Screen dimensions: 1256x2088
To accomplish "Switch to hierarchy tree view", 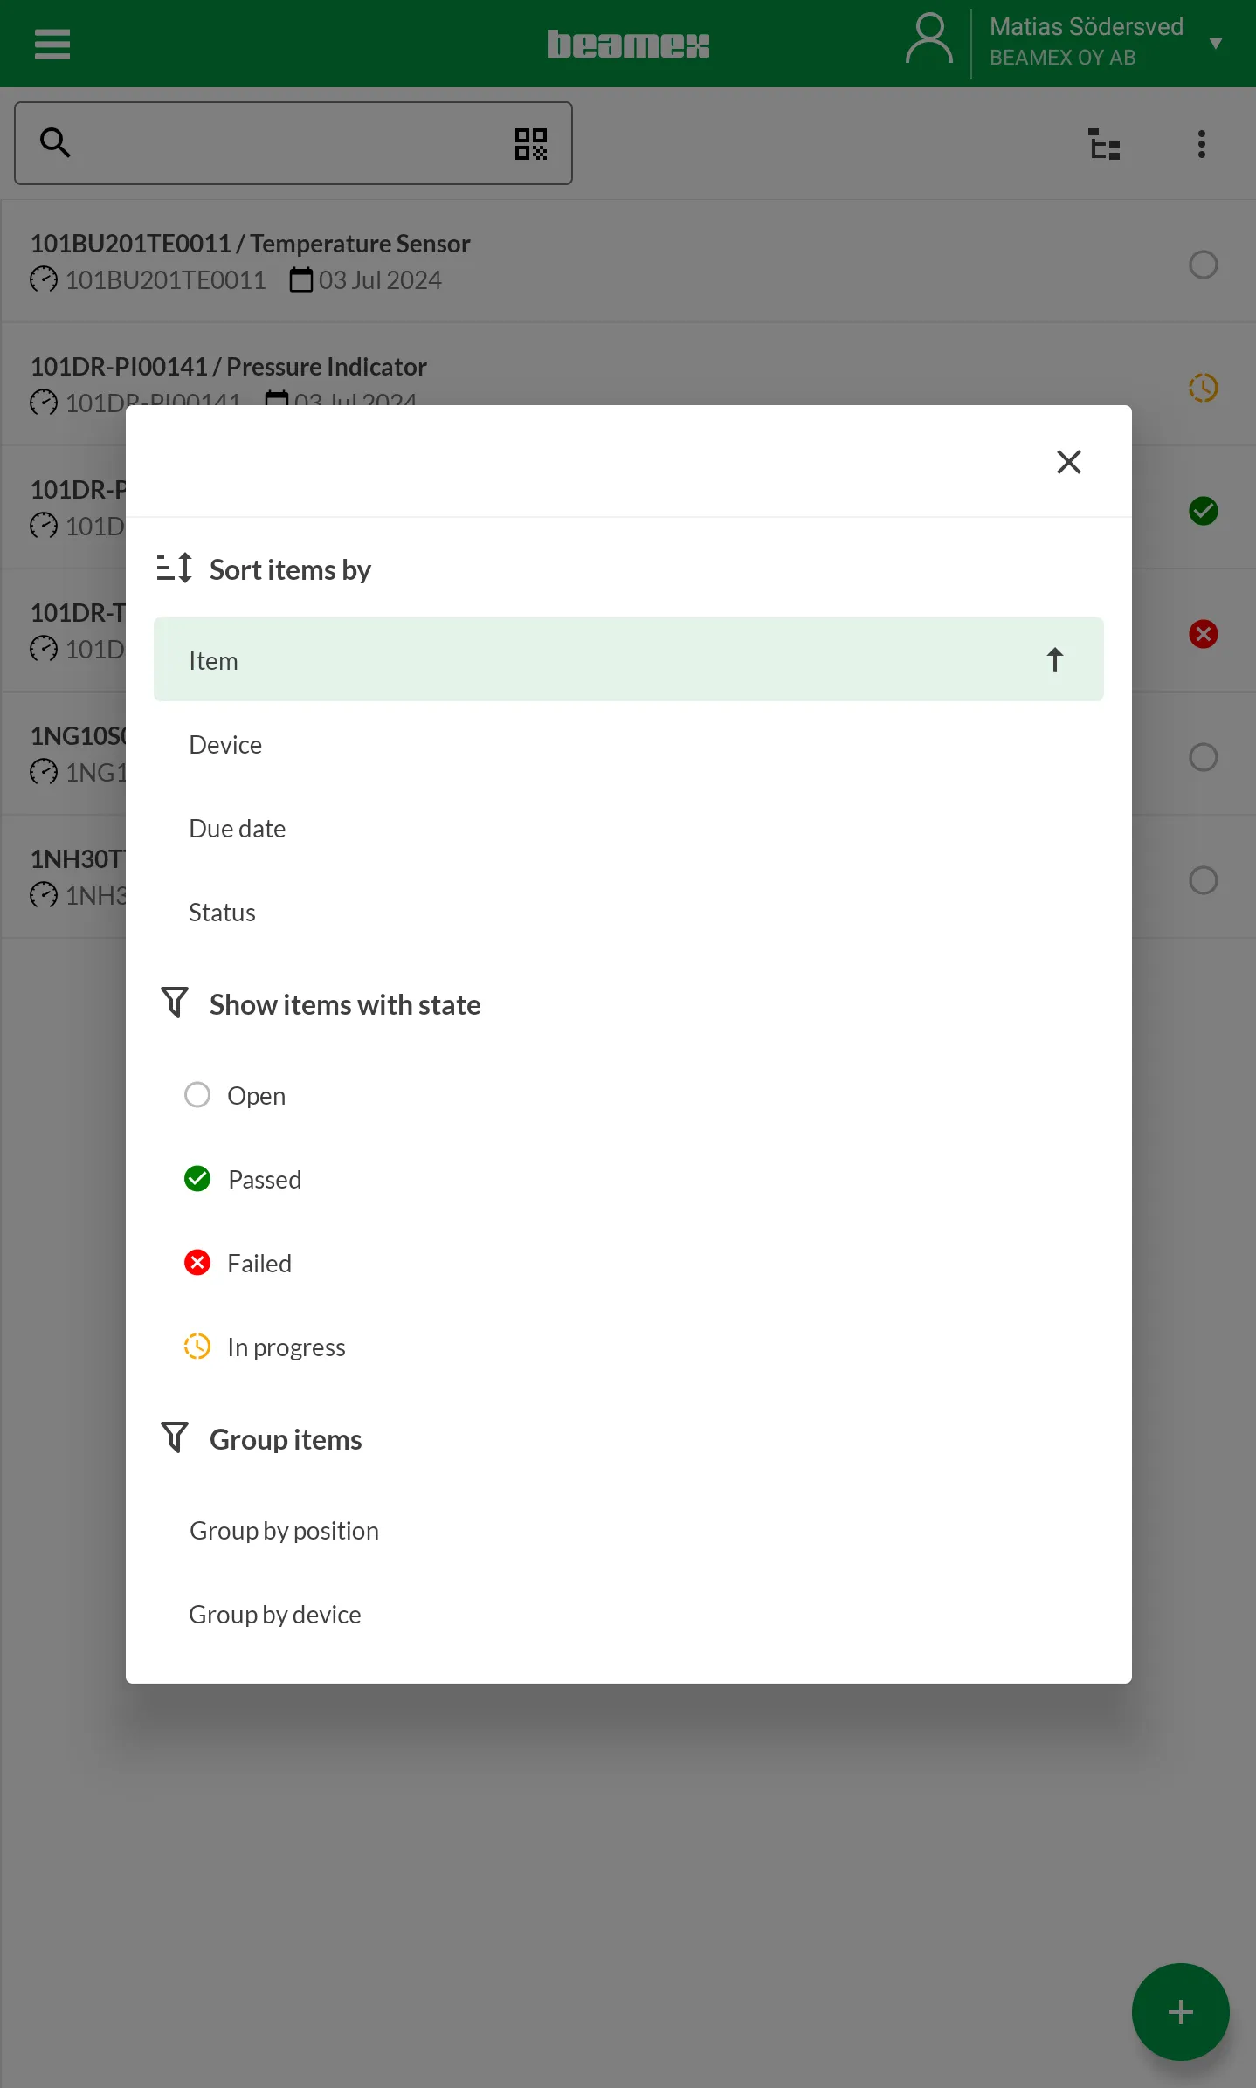I will [1103, 145].
